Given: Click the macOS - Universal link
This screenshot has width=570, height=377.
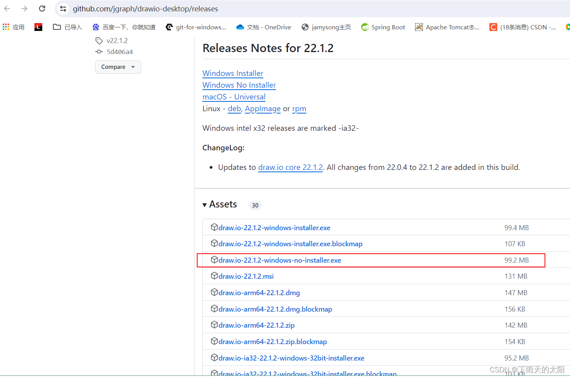Looking at the screenshot, I should [234, 97].
